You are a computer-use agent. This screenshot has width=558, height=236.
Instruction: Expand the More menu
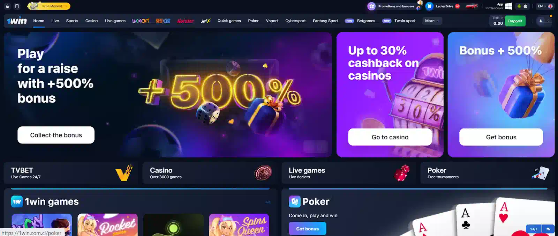point(432,21)
